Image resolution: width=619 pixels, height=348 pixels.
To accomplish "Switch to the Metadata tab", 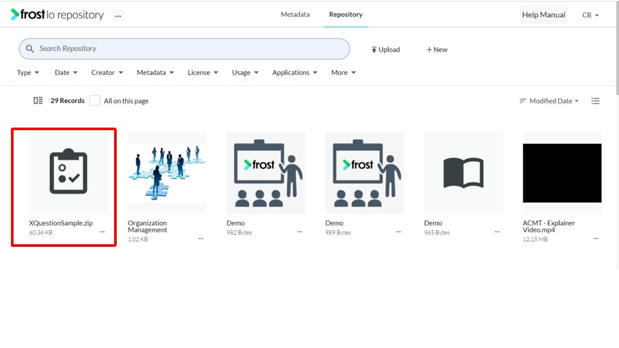I will tap(295, 15).
